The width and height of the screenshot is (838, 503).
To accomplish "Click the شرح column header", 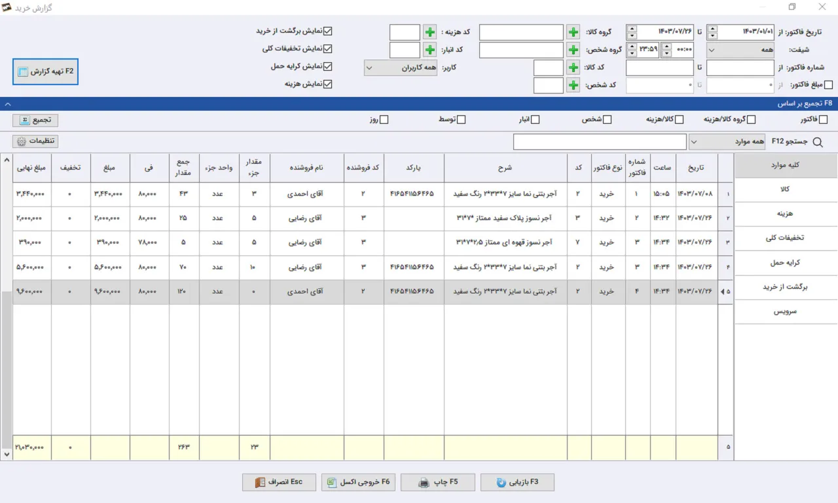I will 505,168.
